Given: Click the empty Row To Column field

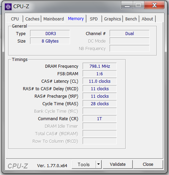Looking at the screenshot, I should 100,141.
